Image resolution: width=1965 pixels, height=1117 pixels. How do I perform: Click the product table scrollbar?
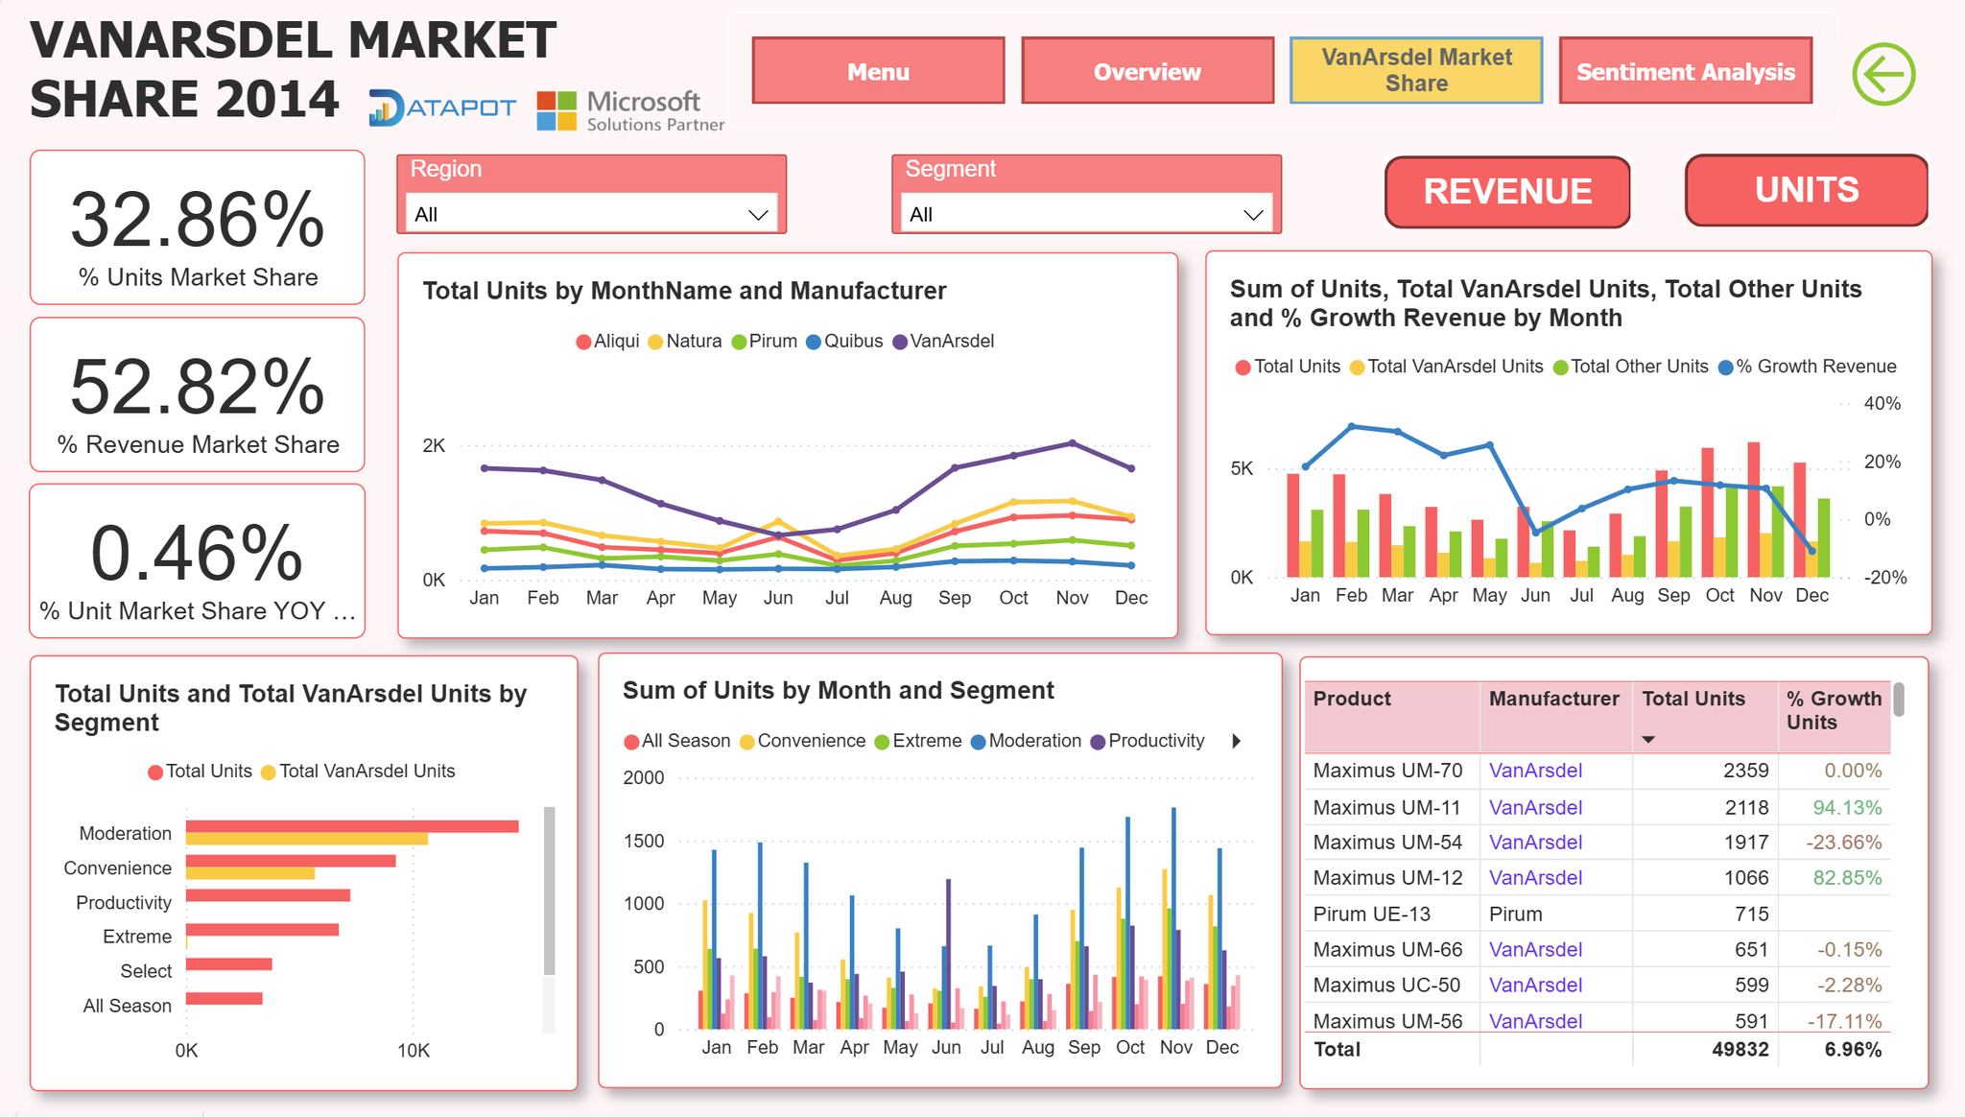tap(1899, 700)
